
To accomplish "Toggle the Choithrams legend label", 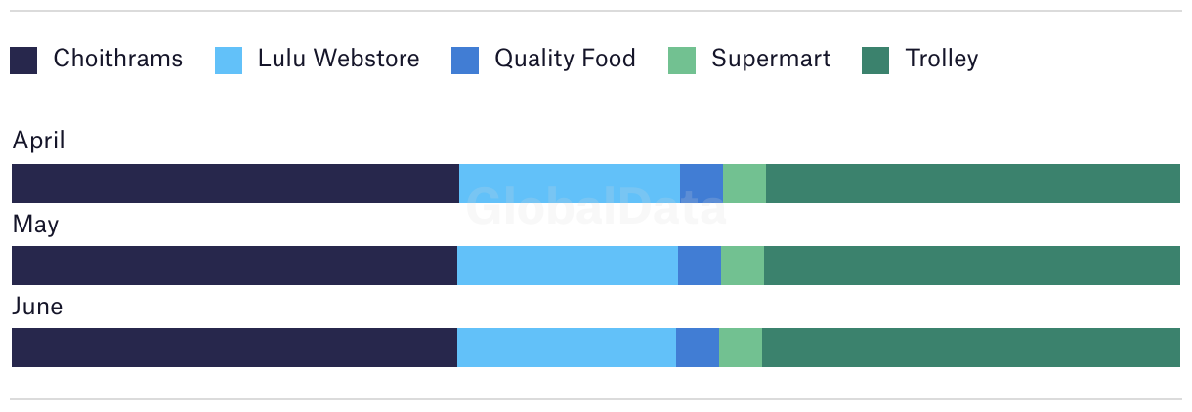I will tap(118, 59).
